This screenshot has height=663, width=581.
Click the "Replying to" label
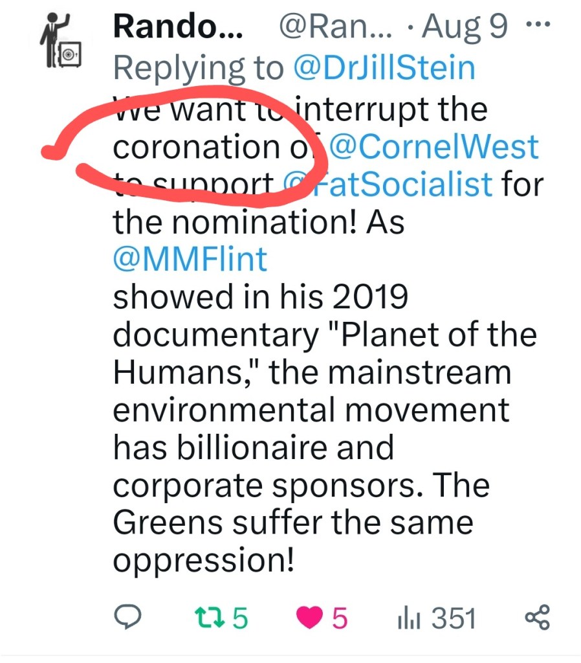[x=199, y=69]
